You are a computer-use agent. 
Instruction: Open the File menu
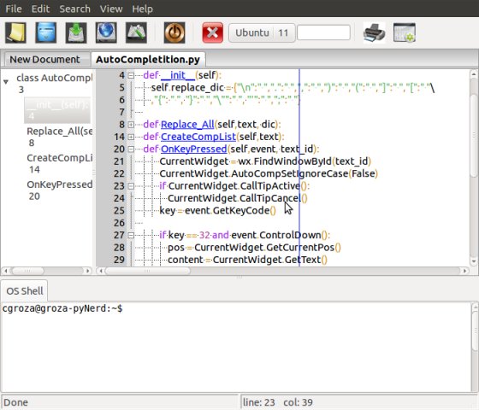point(14,9)
